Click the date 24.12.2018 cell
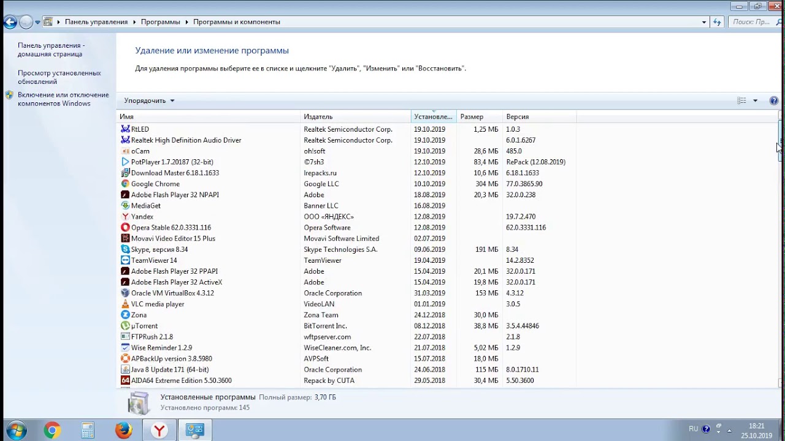The width and height of the screenshot is (785, 441). click(429, 315)
